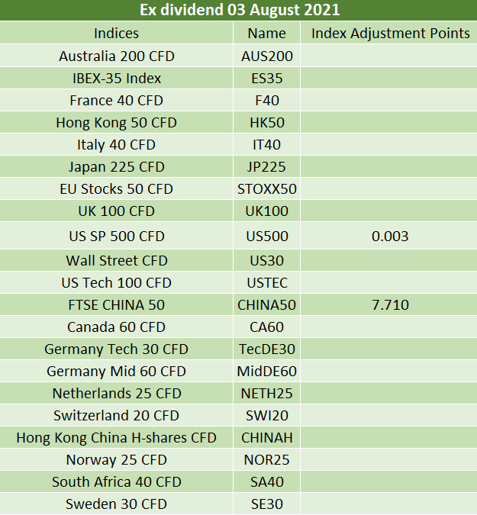Select the Australia 200 CFD cell
This screenshot has height=515, width=477.
click(x=116, y=56)
